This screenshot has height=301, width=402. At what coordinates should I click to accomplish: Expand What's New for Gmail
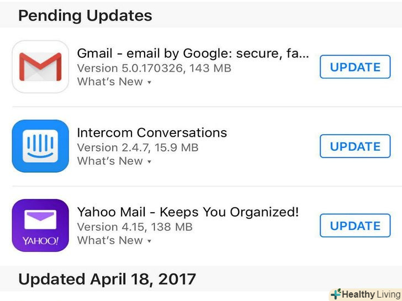pyautogui.click(x=114, y=82)
